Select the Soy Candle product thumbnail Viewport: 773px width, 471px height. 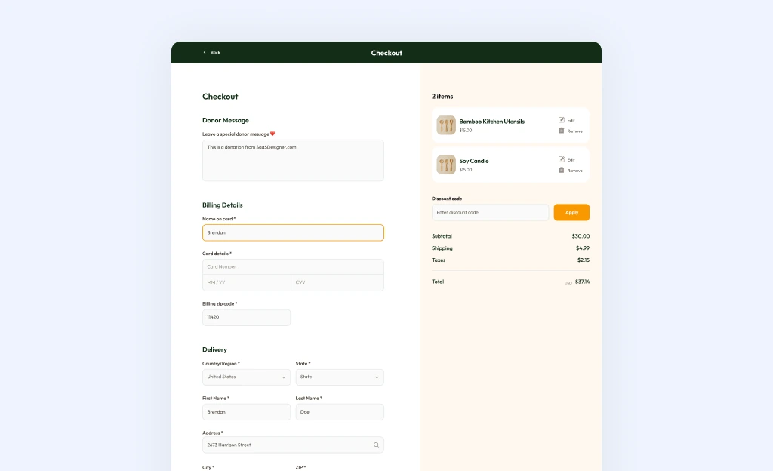[x=446, y=165]
